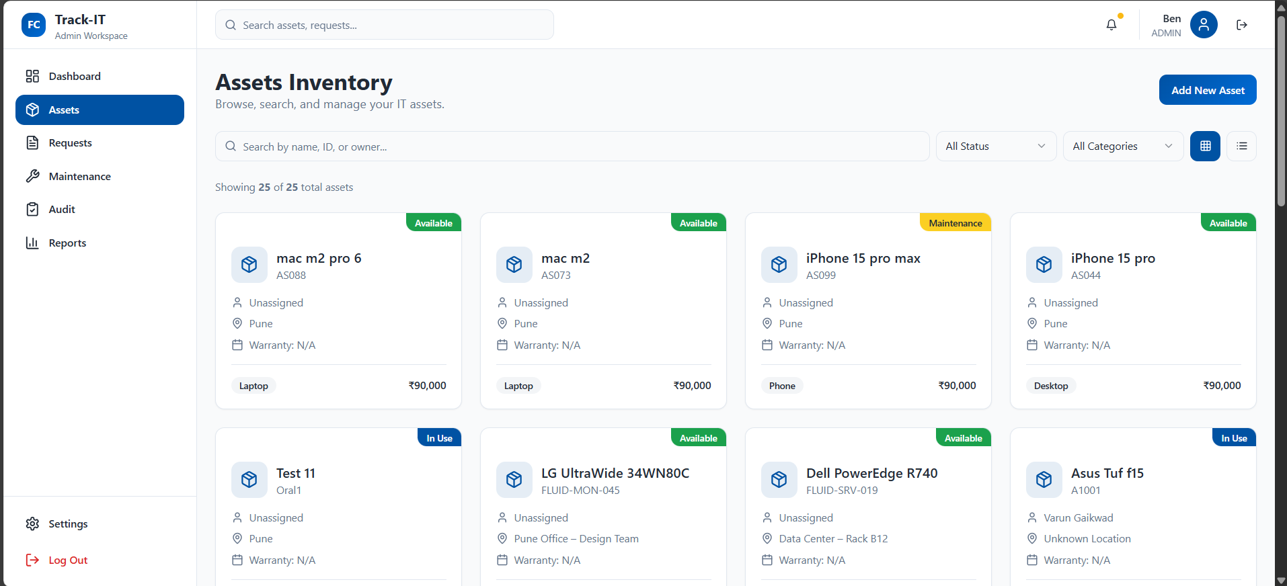Click cube icon on iPhone 15 pro card
Image resolution: width=1287 pixels, height=586 pixels.
click(x=1044, y=265)
